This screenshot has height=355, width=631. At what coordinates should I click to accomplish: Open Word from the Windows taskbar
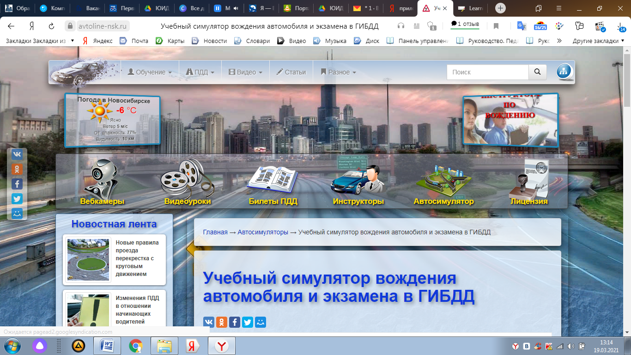(x=107, y=346)
